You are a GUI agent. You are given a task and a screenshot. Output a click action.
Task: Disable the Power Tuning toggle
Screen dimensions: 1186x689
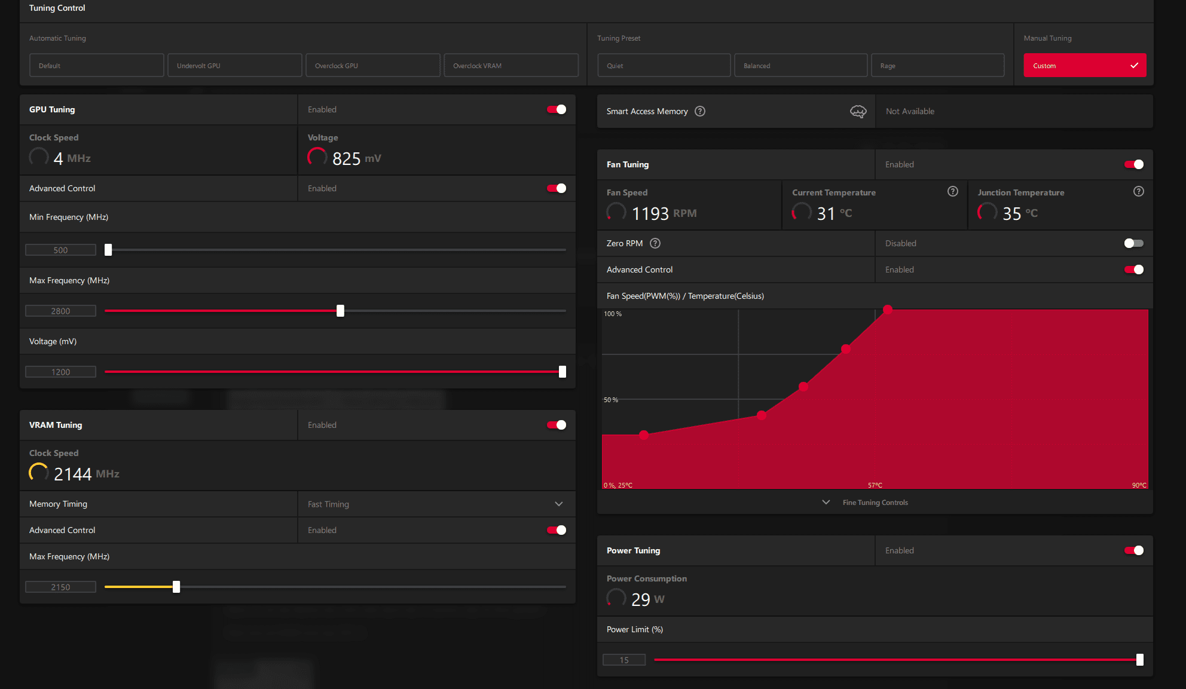point(1134,550)
